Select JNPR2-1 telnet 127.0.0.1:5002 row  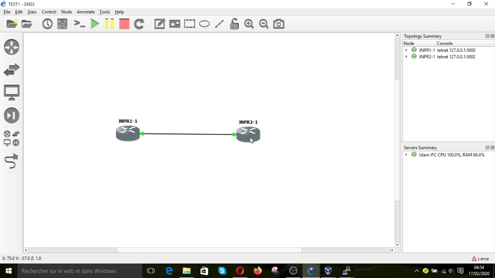(449, 57)
